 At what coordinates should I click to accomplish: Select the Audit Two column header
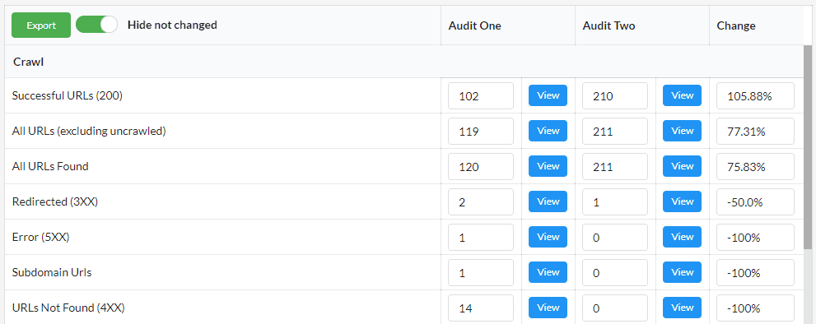coord(609,25)
